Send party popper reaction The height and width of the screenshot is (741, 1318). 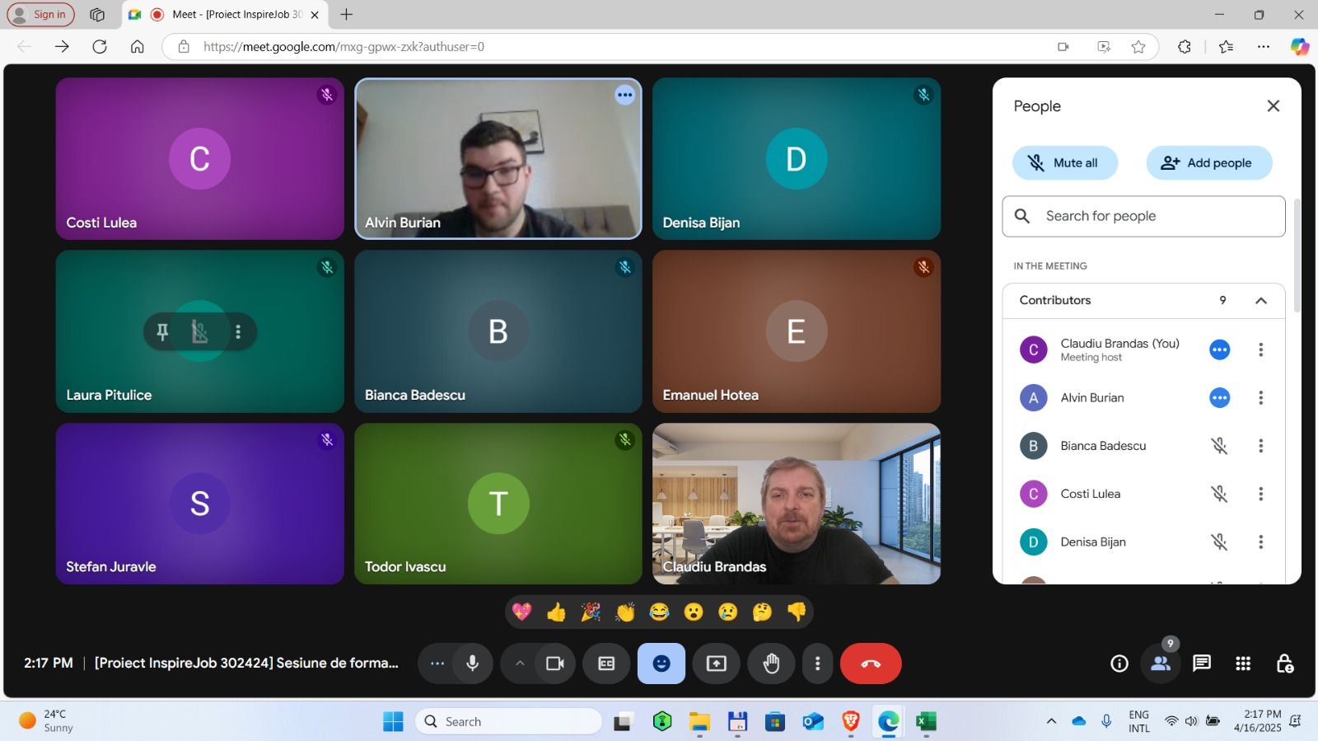591,612
